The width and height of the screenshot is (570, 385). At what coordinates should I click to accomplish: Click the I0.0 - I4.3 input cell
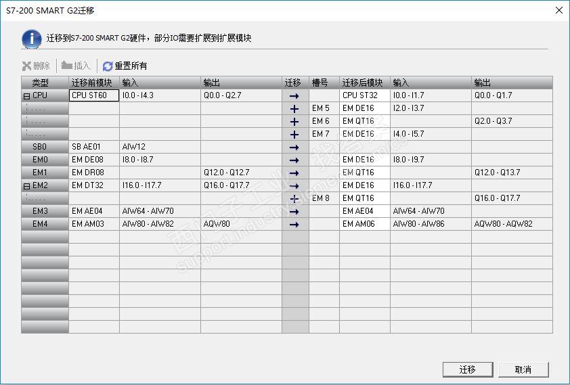click(160, 95)
